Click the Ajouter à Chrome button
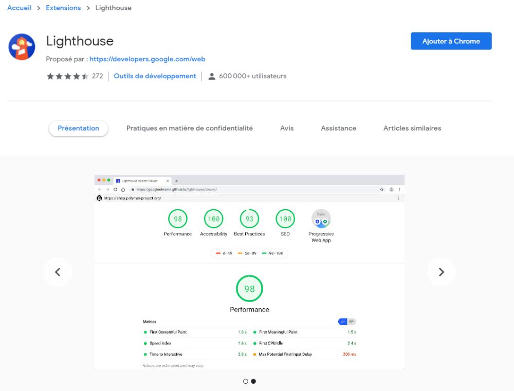This screenshot has height=391, width=514. coord(451,41)
